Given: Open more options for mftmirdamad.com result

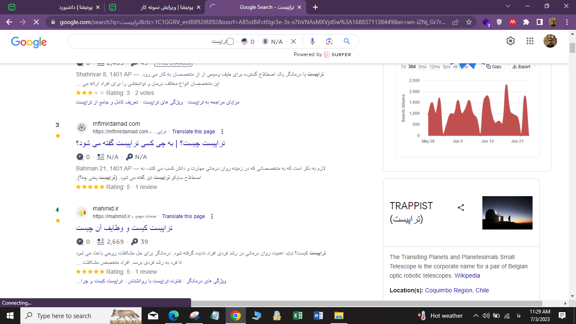Looking at the screenshot, I should [223, 132].
